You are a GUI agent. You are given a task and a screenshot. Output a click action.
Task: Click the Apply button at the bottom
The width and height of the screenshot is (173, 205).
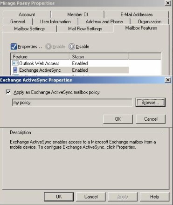click(123, 197)
